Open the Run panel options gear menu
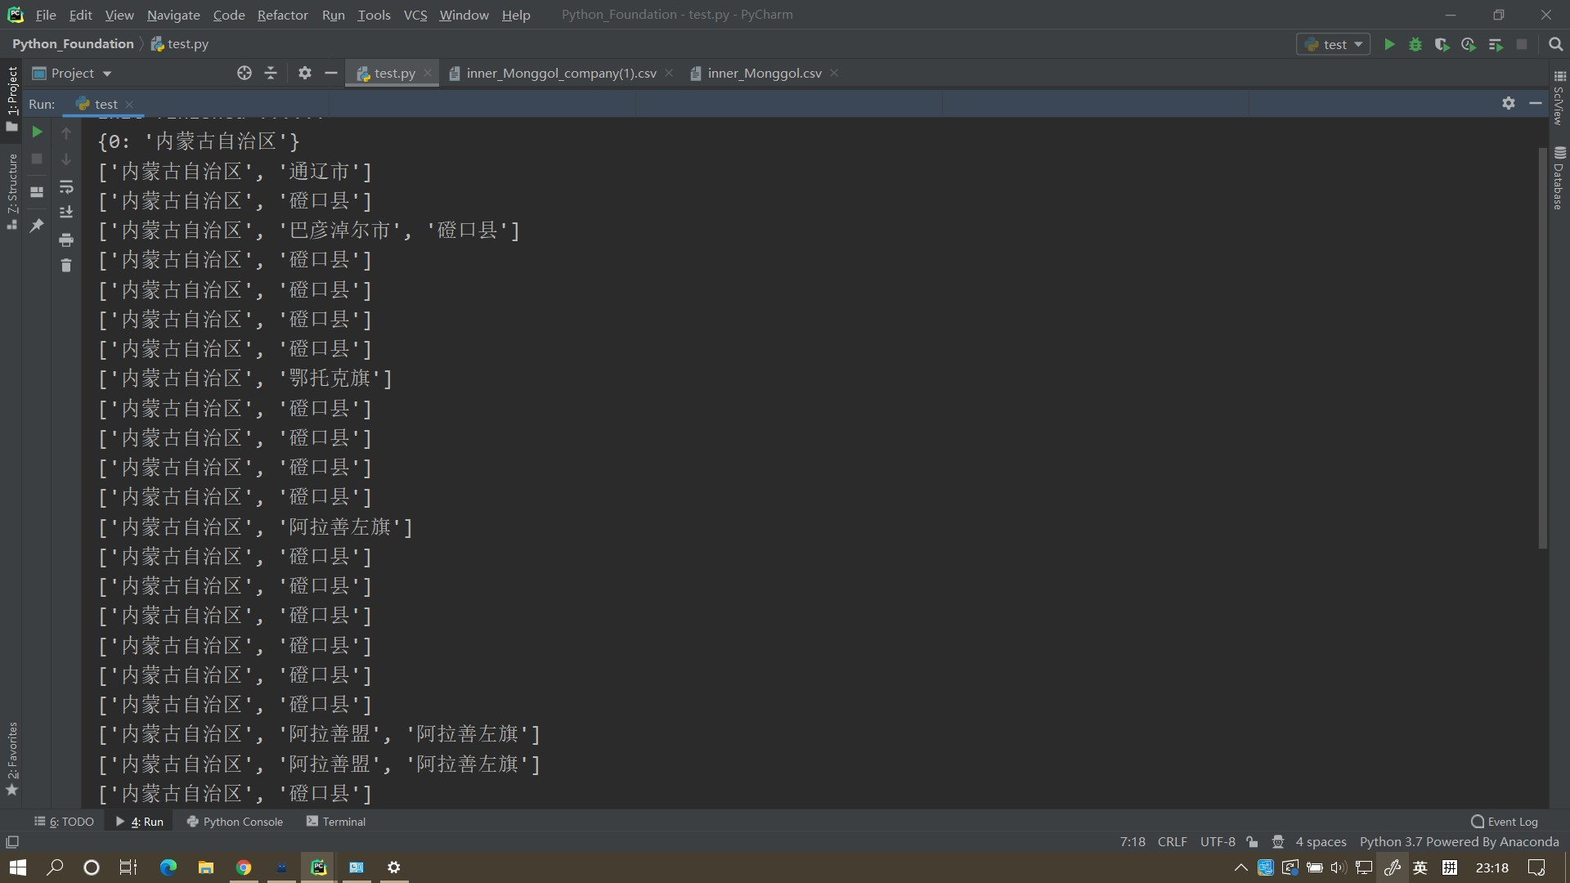 (x=1509, y=103)
